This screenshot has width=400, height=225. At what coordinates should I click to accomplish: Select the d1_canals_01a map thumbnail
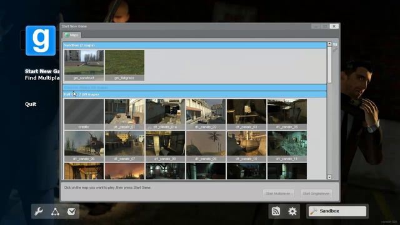[165, 114]
